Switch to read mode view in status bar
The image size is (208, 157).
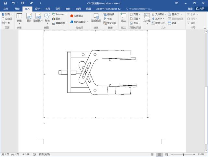pos(152,154)
